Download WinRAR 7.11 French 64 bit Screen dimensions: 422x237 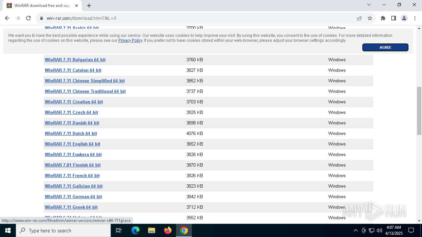tap(72, 175)
